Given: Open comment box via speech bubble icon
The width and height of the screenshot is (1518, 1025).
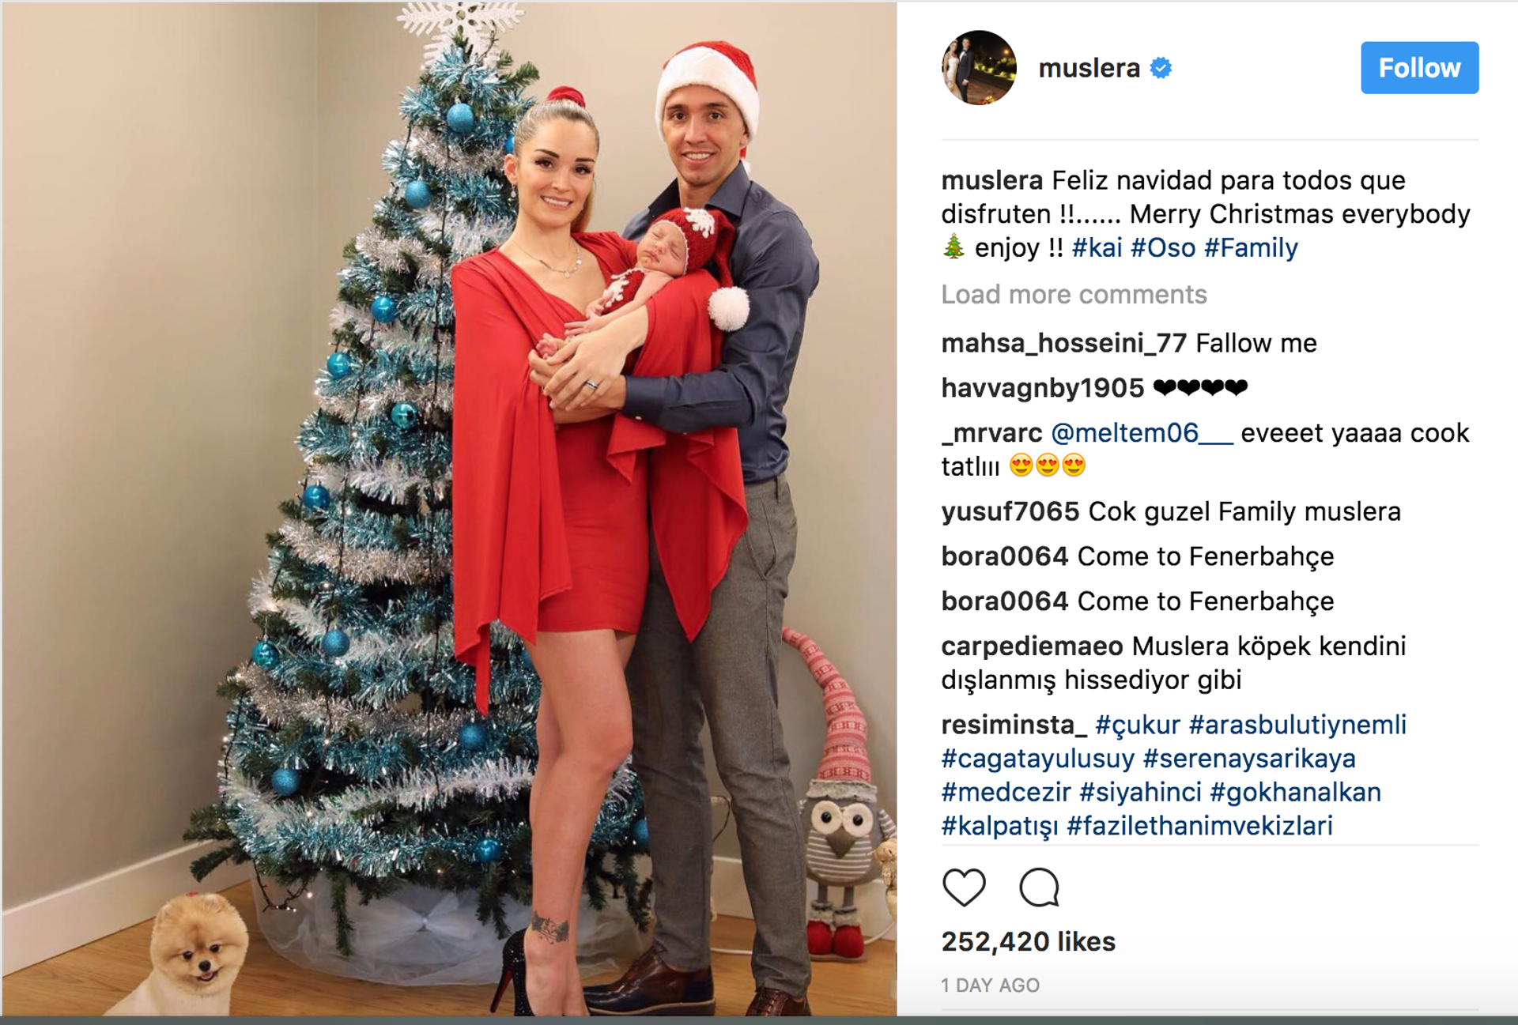Looking at the screenshot, I should coord(1039,887).
